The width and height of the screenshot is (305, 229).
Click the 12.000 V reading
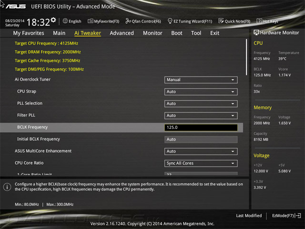point(261,171)
